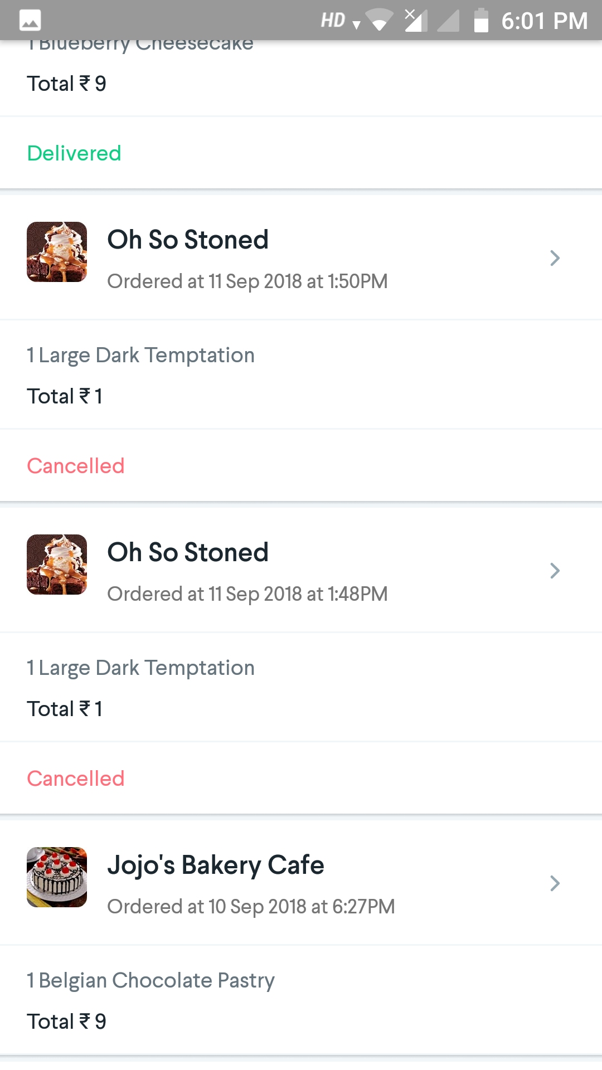Expand the 1:50PM Oh So Stoned order chevron
Screen dimensions: 602x1070
pos(555,258)
